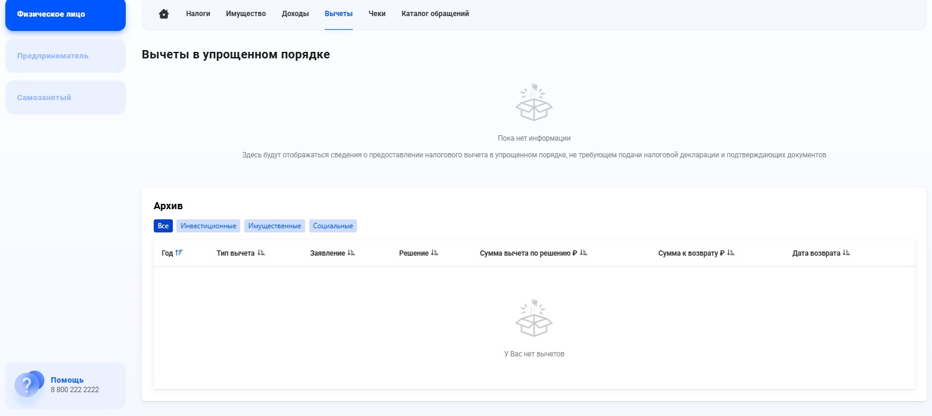Image resolution: width=932 pixels, height=416 pixels.
Task: Enable the Инвестиционные deductions filter
Action: 207,225
